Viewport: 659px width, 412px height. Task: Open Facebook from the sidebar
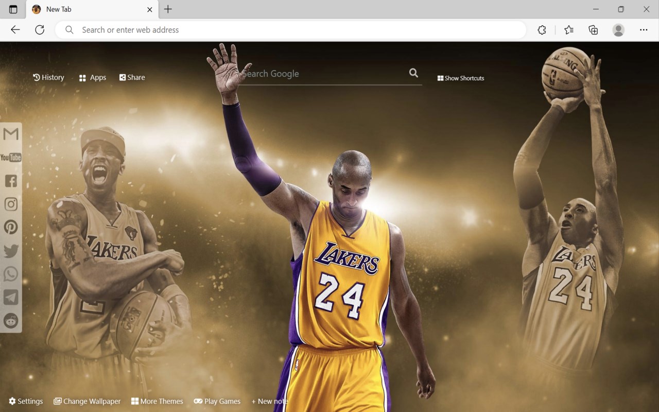[11, 181]
